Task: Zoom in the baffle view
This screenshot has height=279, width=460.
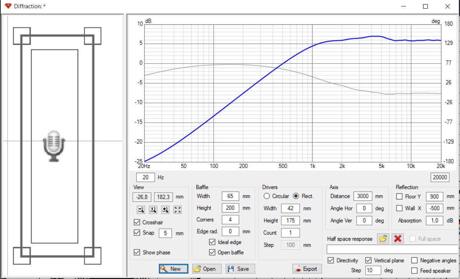Action: 165,210
